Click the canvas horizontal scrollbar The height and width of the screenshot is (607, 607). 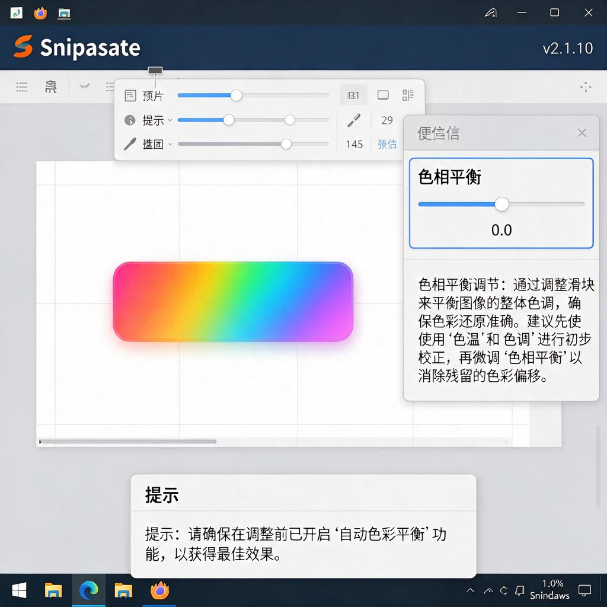coord(128,441)
